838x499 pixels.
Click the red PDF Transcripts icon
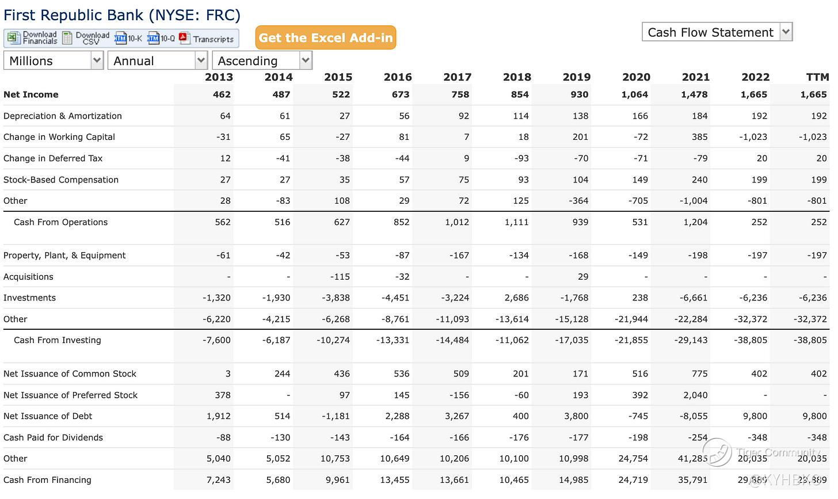pos(184,38)
